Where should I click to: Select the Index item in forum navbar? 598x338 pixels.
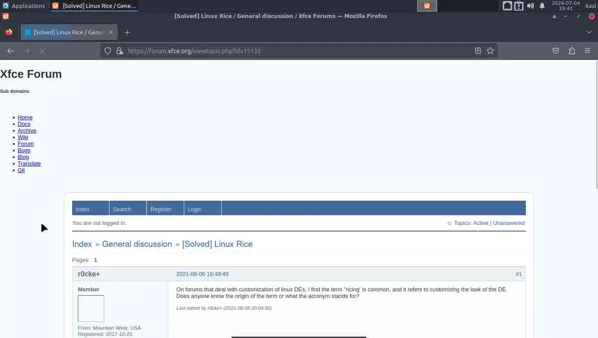91,208
